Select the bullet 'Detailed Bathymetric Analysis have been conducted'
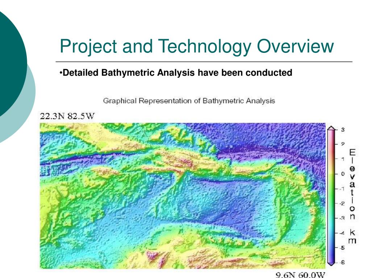371x278 pixels. click(176, 73)
